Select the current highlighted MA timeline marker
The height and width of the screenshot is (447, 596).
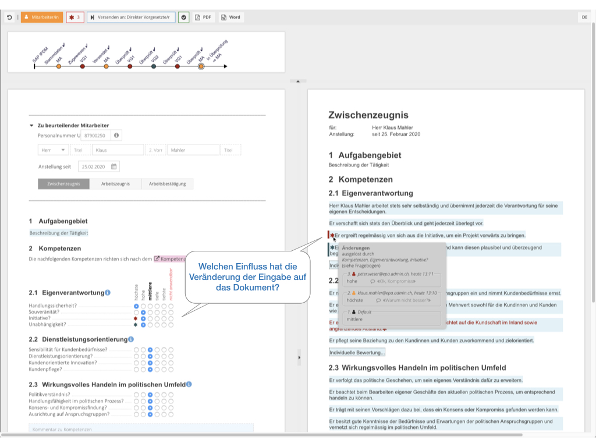click(x=201, y=66)
